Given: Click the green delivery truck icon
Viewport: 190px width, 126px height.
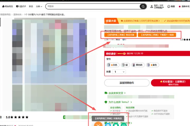Looking at the screenshot, I should click(x=106, y=93).
